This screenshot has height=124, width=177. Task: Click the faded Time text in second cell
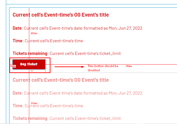pyautogui.click(x=48, y=106)
